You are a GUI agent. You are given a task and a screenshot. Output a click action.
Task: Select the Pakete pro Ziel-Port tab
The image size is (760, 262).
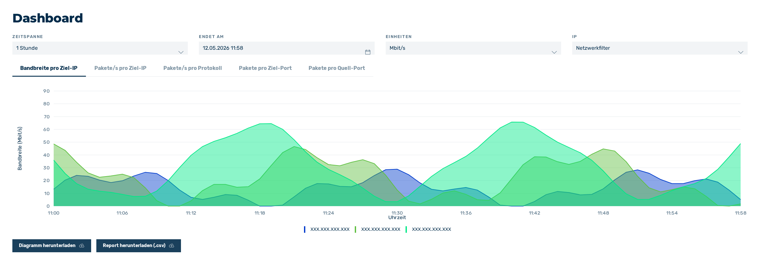[265, 68]
